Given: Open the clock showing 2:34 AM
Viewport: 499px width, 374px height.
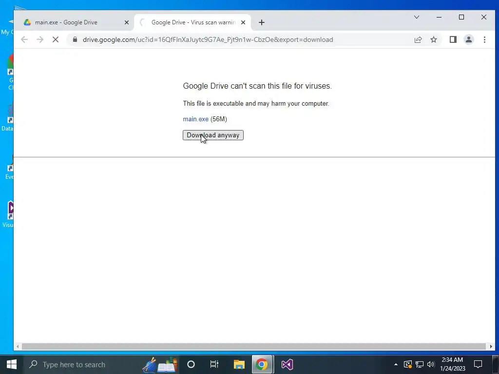Looking at the screenshot, I should 453,364.
